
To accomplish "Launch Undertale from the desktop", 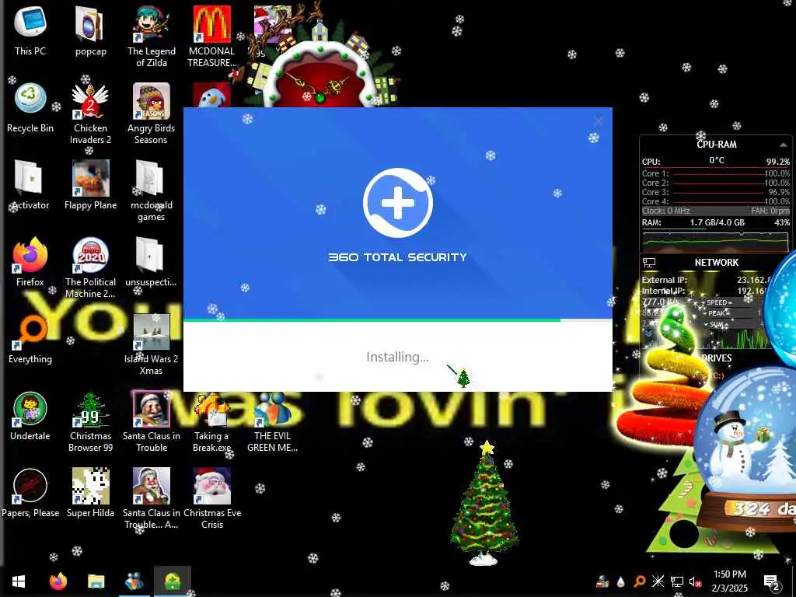I will click(30, 415).
